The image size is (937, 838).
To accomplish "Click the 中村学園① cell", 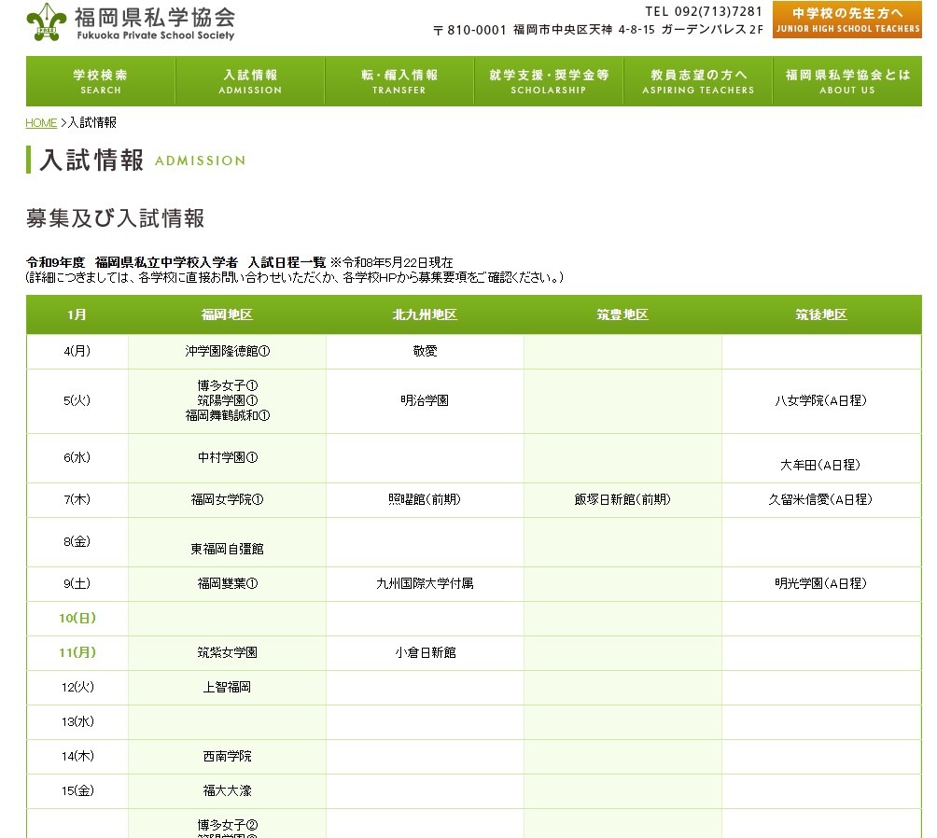I will pos(227,458).
